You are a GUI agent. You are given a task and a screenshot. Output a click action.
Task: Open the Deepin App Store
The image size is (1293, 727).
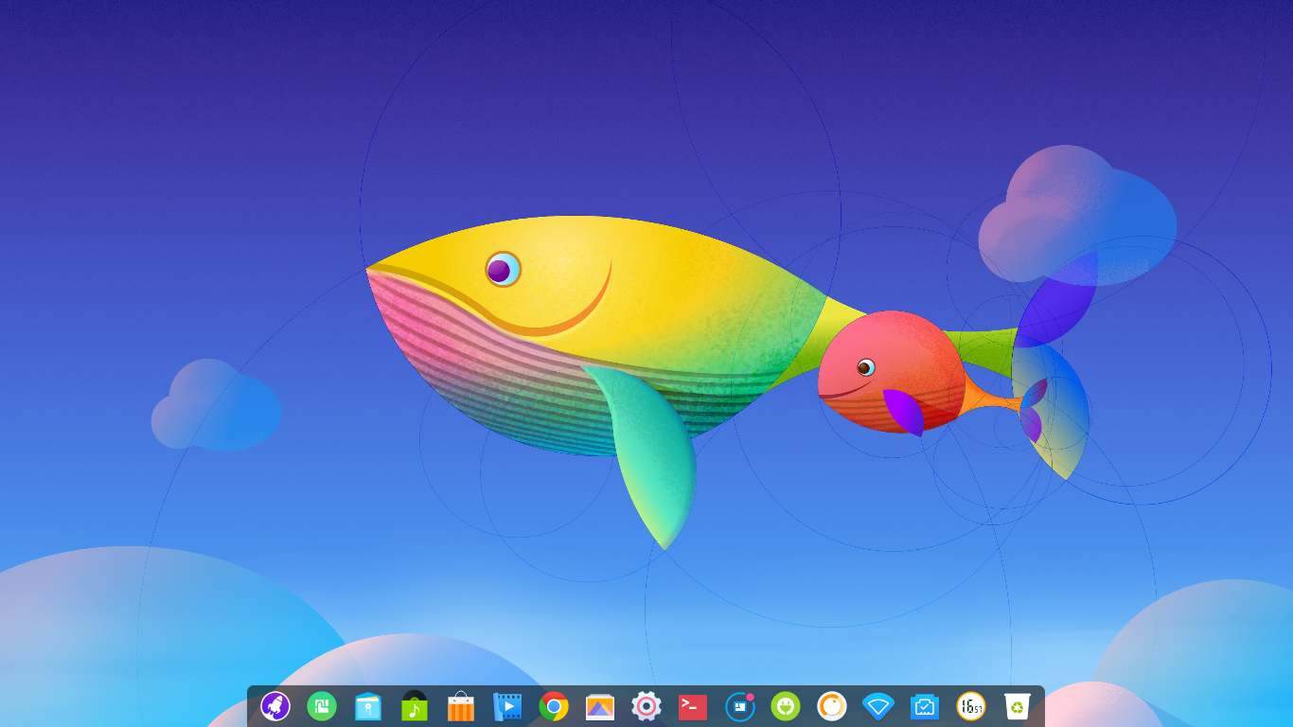coord(461,706)
